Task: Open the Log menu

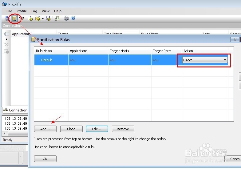Action: coord(34,11)
